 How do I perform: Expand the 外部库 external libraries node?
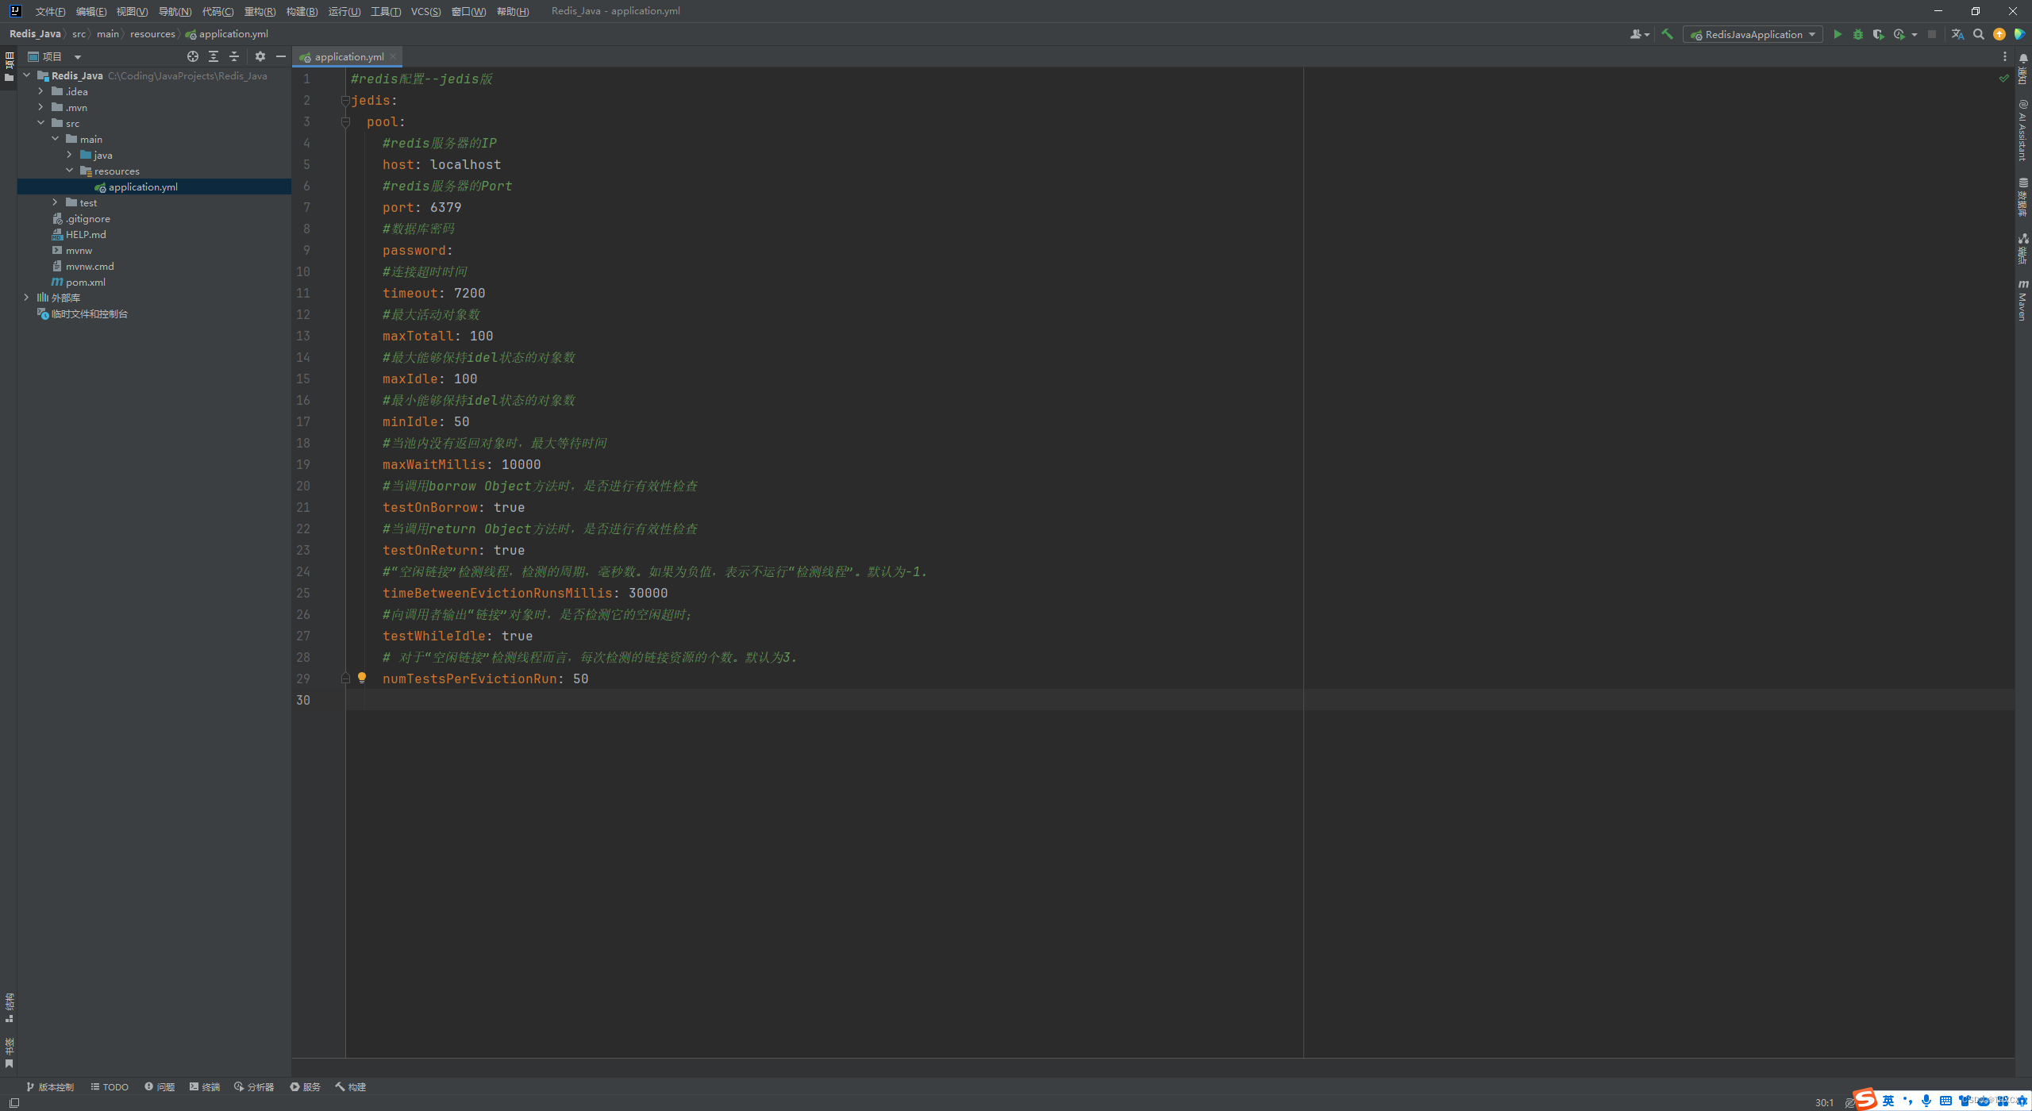pos(26,298)
